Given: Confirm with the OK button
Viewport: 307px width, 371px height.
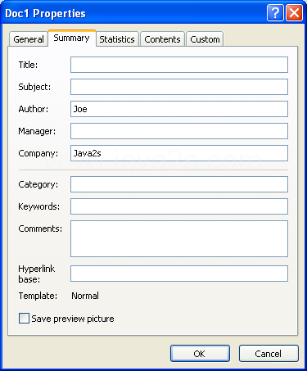Looking at the screenshot, I should pos(200,354).
